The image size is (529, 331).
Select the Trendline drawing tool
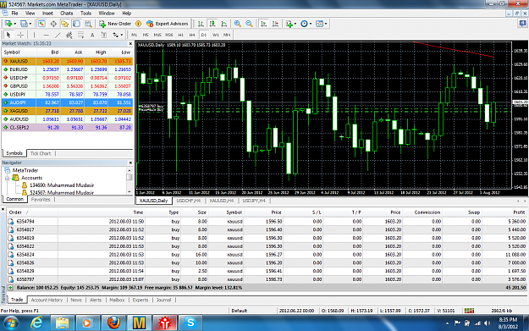(x=58, y=35)
